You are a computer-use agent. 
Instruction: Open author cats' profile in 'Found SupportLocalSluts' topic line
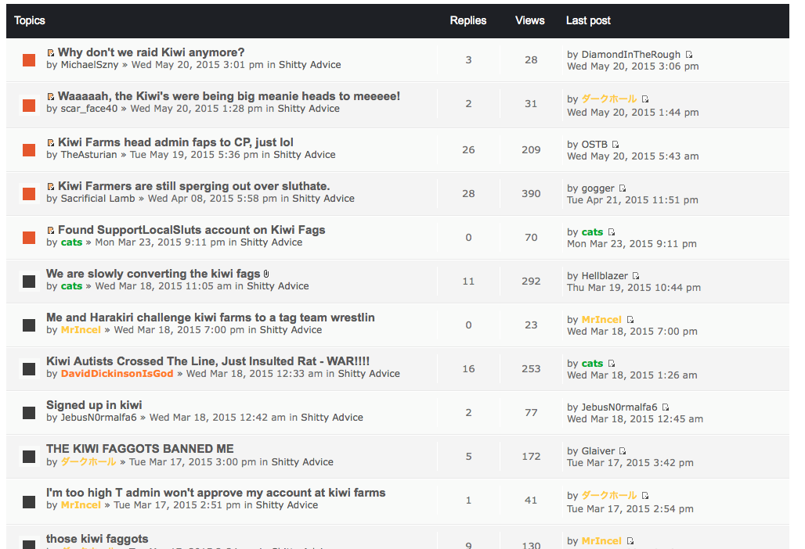71,242
